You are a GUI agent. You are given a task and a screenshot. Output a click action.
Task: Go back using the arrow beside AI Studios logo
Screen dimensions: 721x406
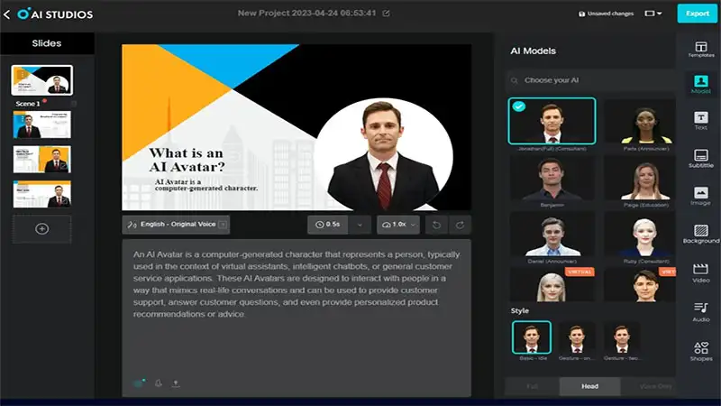click(x=6, y=14)
